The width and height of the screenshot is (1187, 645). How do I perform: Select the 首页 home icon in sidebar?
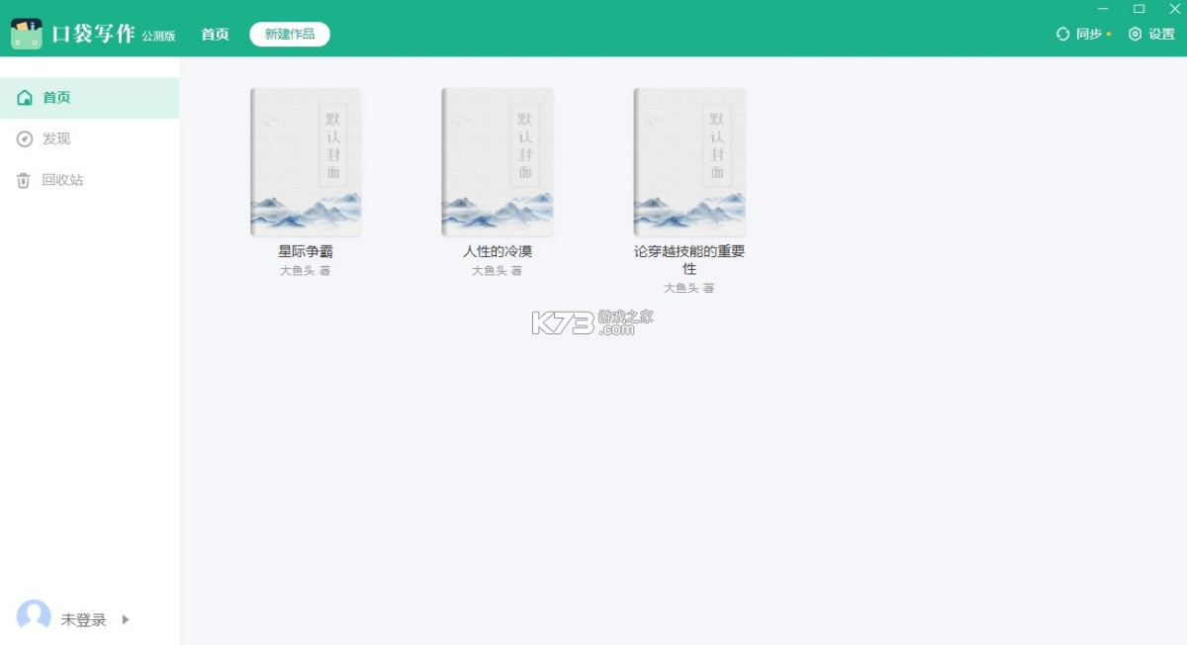click(x=25, y=98)
